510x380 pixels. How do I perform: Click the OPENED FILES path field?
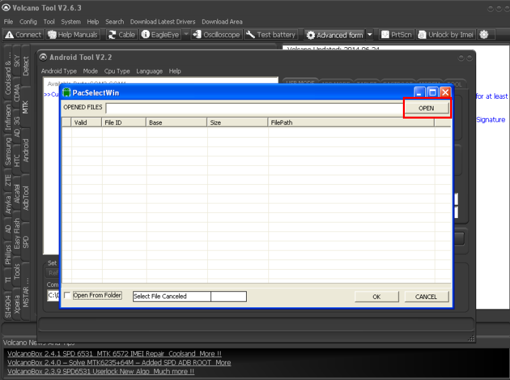254,108
